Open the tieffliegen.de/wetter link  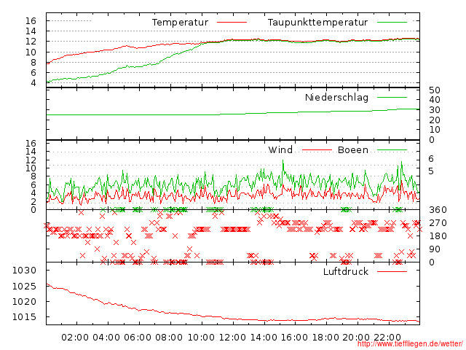click(410, 344)
